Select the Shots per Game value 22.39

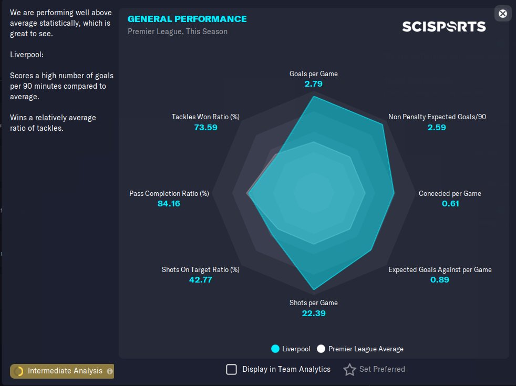[x=314, y=314]
